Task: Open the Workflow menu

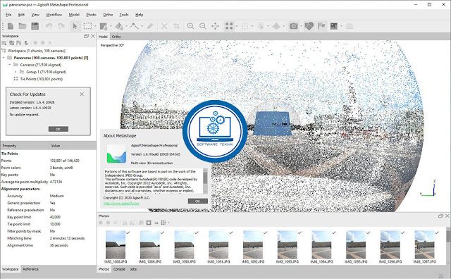Action: pos(54,15)
